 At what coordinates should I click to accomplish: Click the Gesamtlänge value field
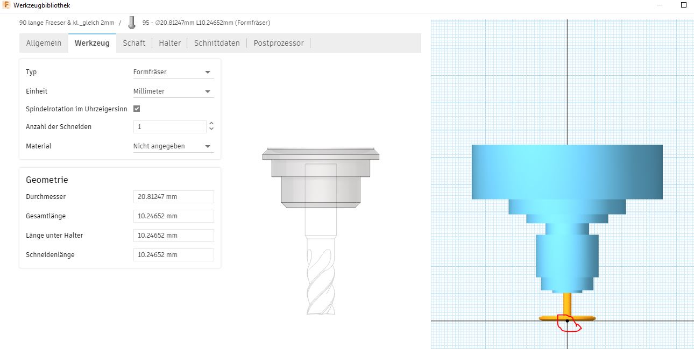(x=173, y=216)
